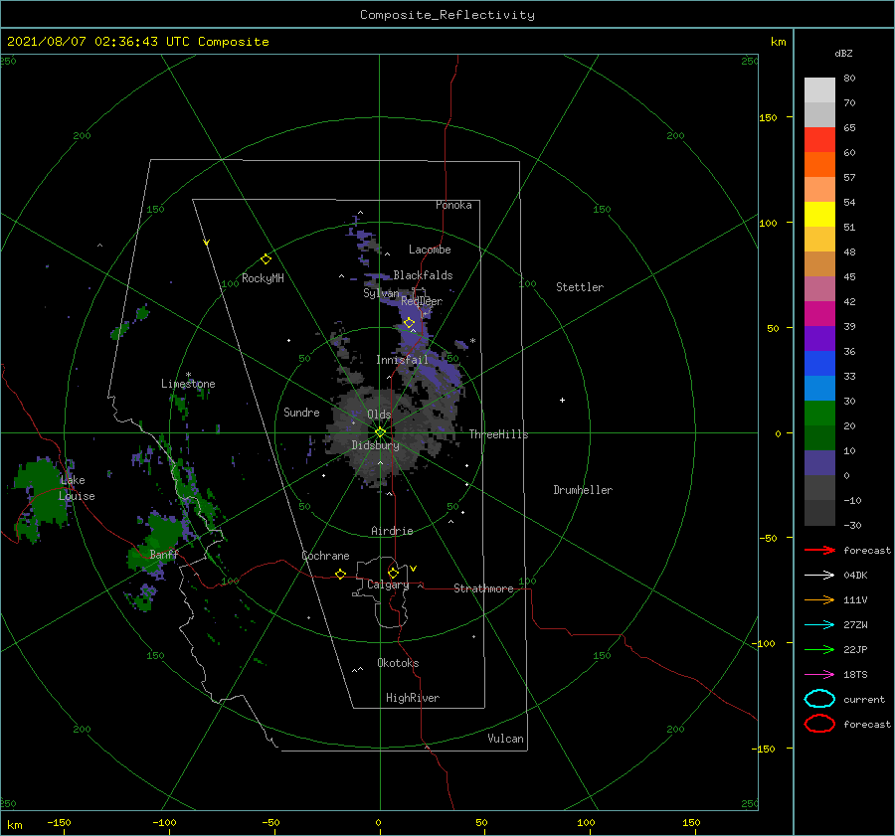Viewport: 895px width, 836px height.
Task: Pick the orange 60-57 dBZ color swatch
Action: pyautogui.click(x=819, y=165)
